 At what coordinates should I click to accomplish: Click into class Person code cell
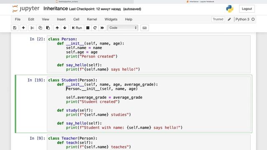149,54
